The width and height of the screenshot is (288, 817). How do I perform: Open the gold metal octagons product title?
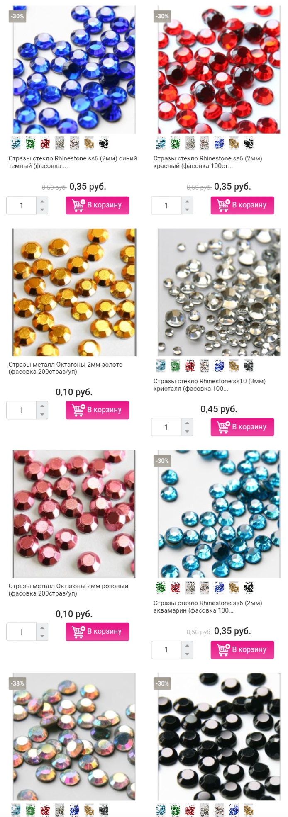click(66, 368)
